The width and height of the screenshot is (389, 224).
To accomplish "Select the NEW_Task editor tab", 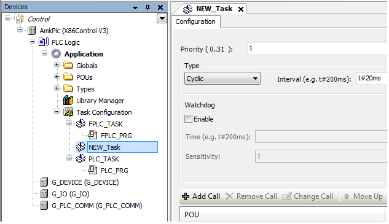I will tap(214, 9).
